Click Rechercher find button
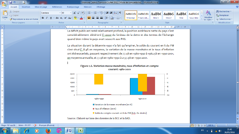Viewport: 239px width, 134px height. [224, 11]
